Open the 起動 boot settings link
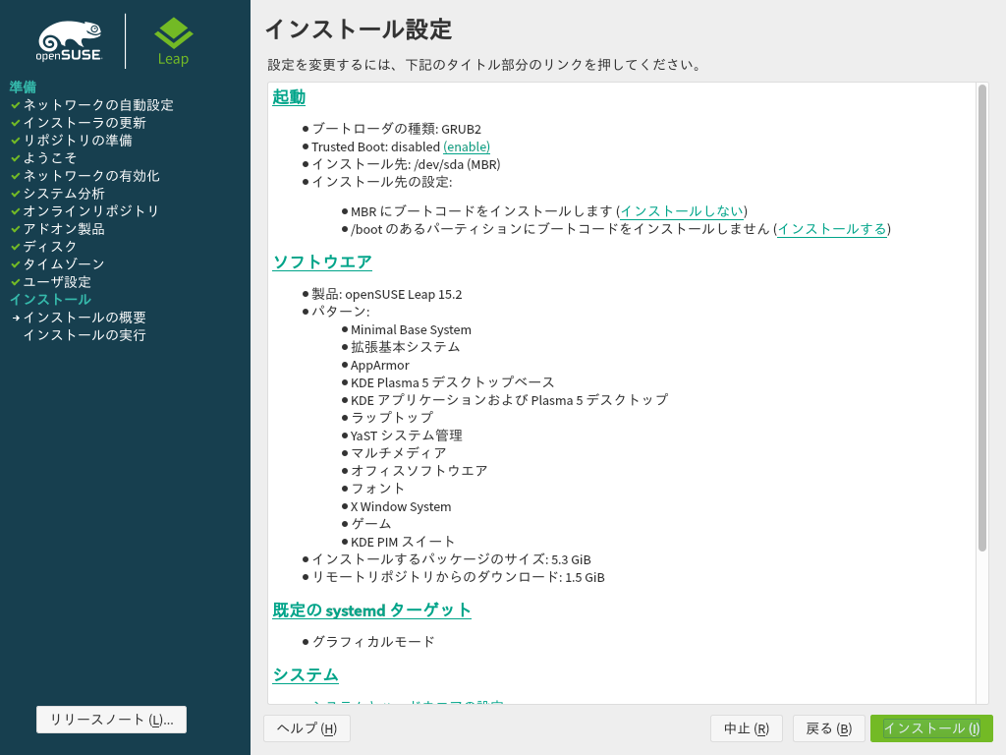1006x755 pixels. 289,97
